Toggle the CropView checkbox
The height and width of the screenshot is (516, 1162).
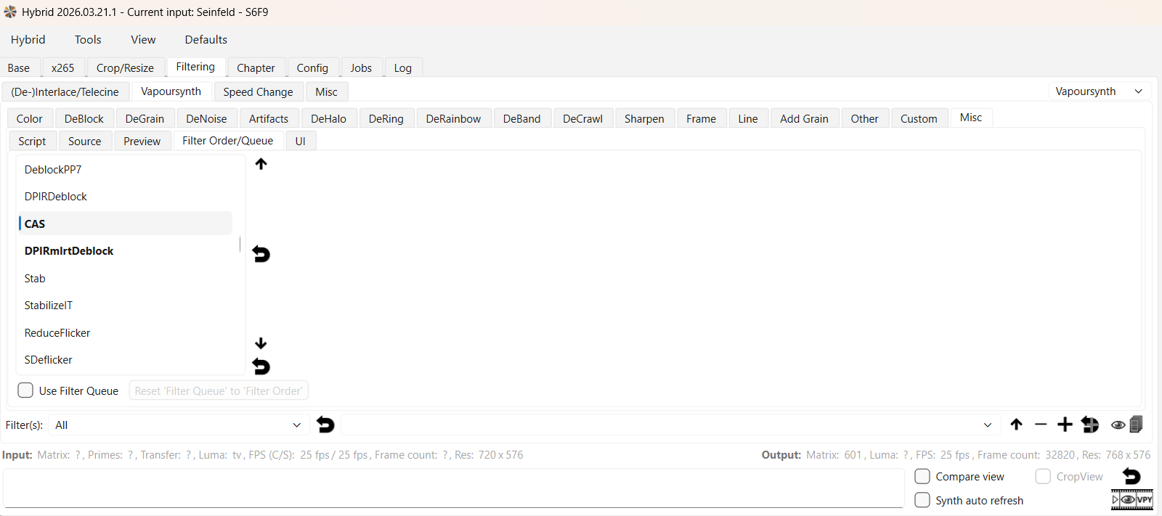(1043, 476)
